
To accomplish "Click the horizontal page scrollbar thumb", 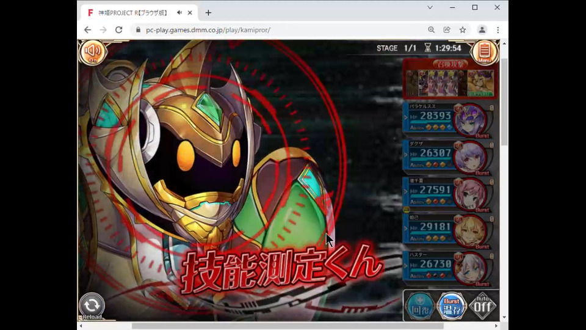I will [288, 326].
